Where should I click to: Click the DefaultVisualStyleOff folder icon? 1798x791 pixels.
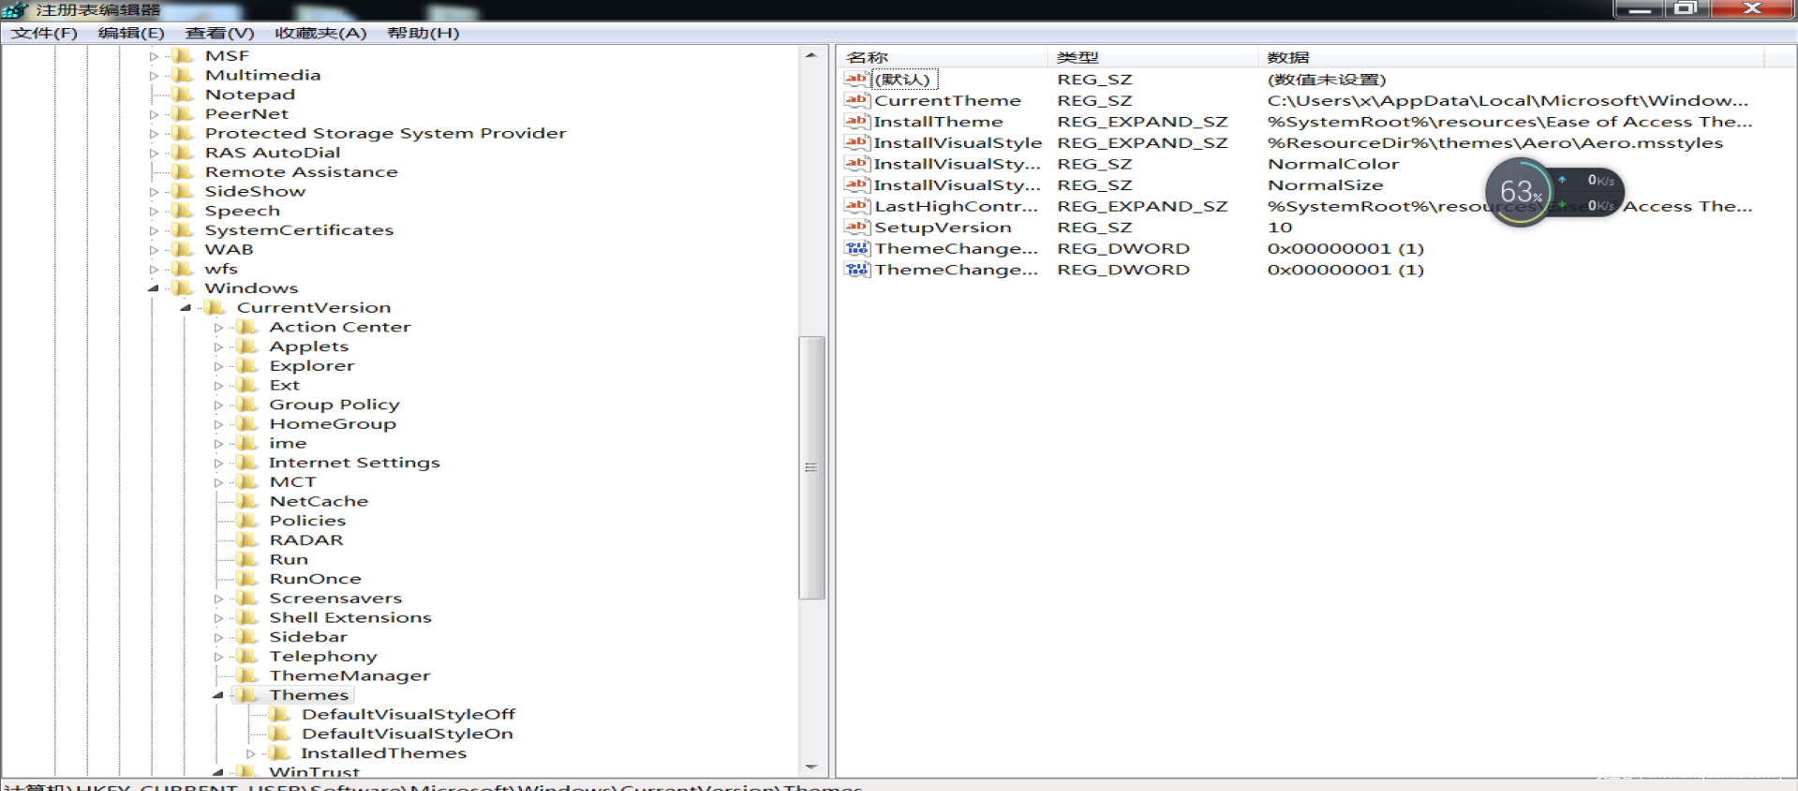[x=279, y=714]
